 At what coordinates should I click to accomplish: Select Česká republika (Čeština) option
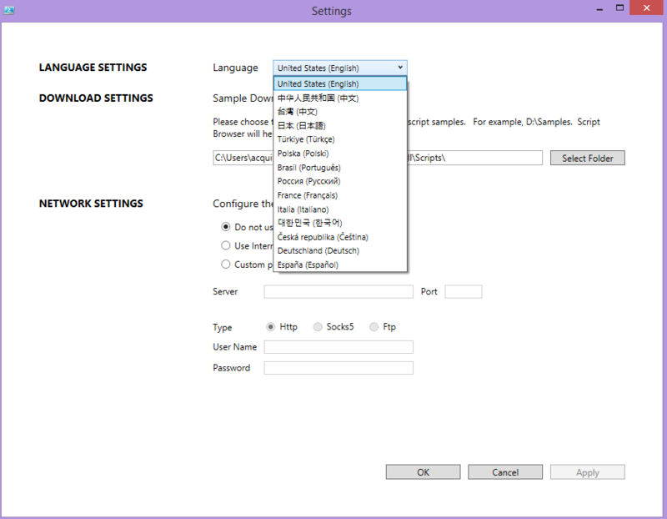[x=340, y=237]
